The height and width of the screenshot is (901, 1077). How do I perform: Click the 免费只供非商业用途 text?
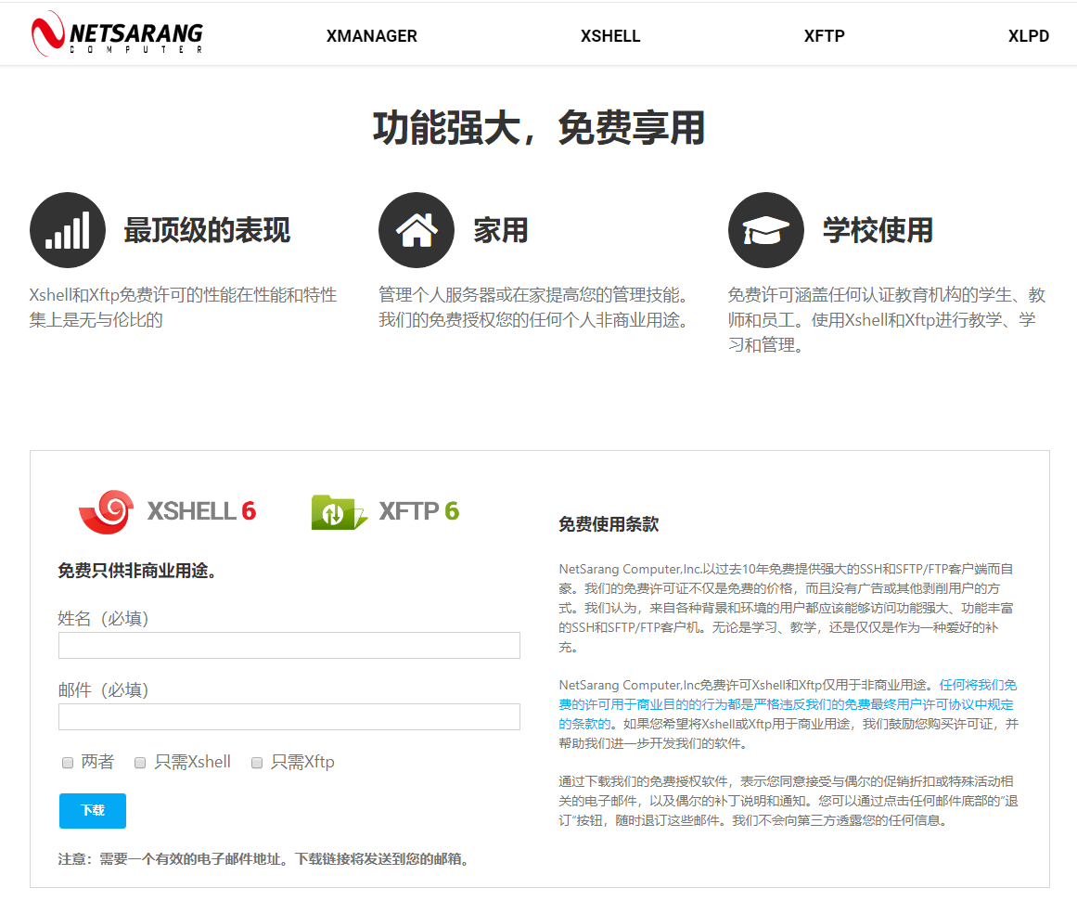[136, 571]
